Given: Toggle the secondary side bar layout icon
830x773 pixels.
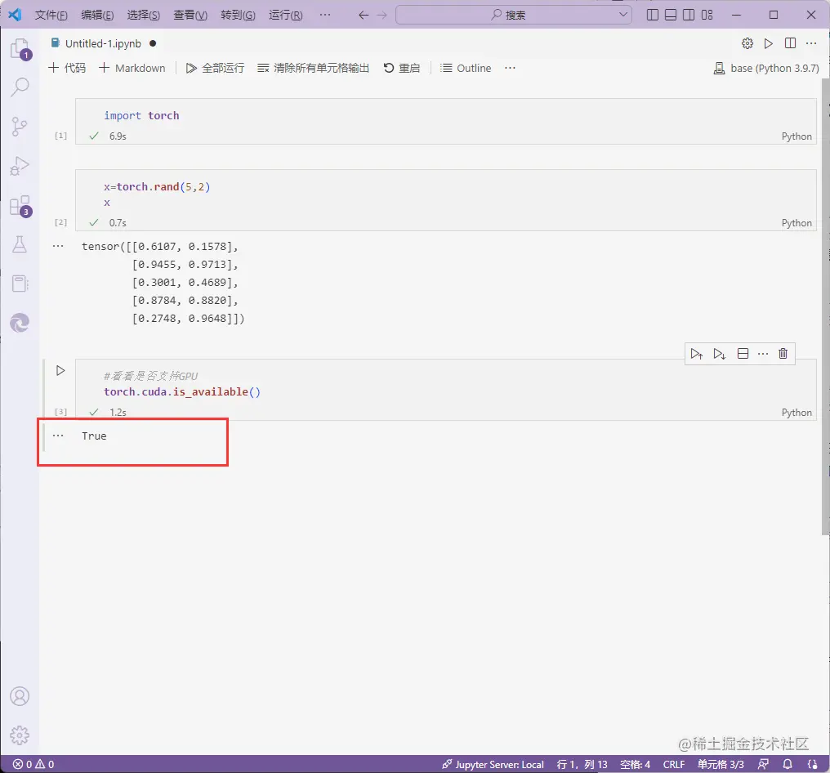Looking at the screenshot, I should tap(689, 15).
